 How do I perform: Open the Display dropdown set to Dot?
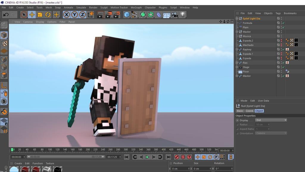click(271, 120)
